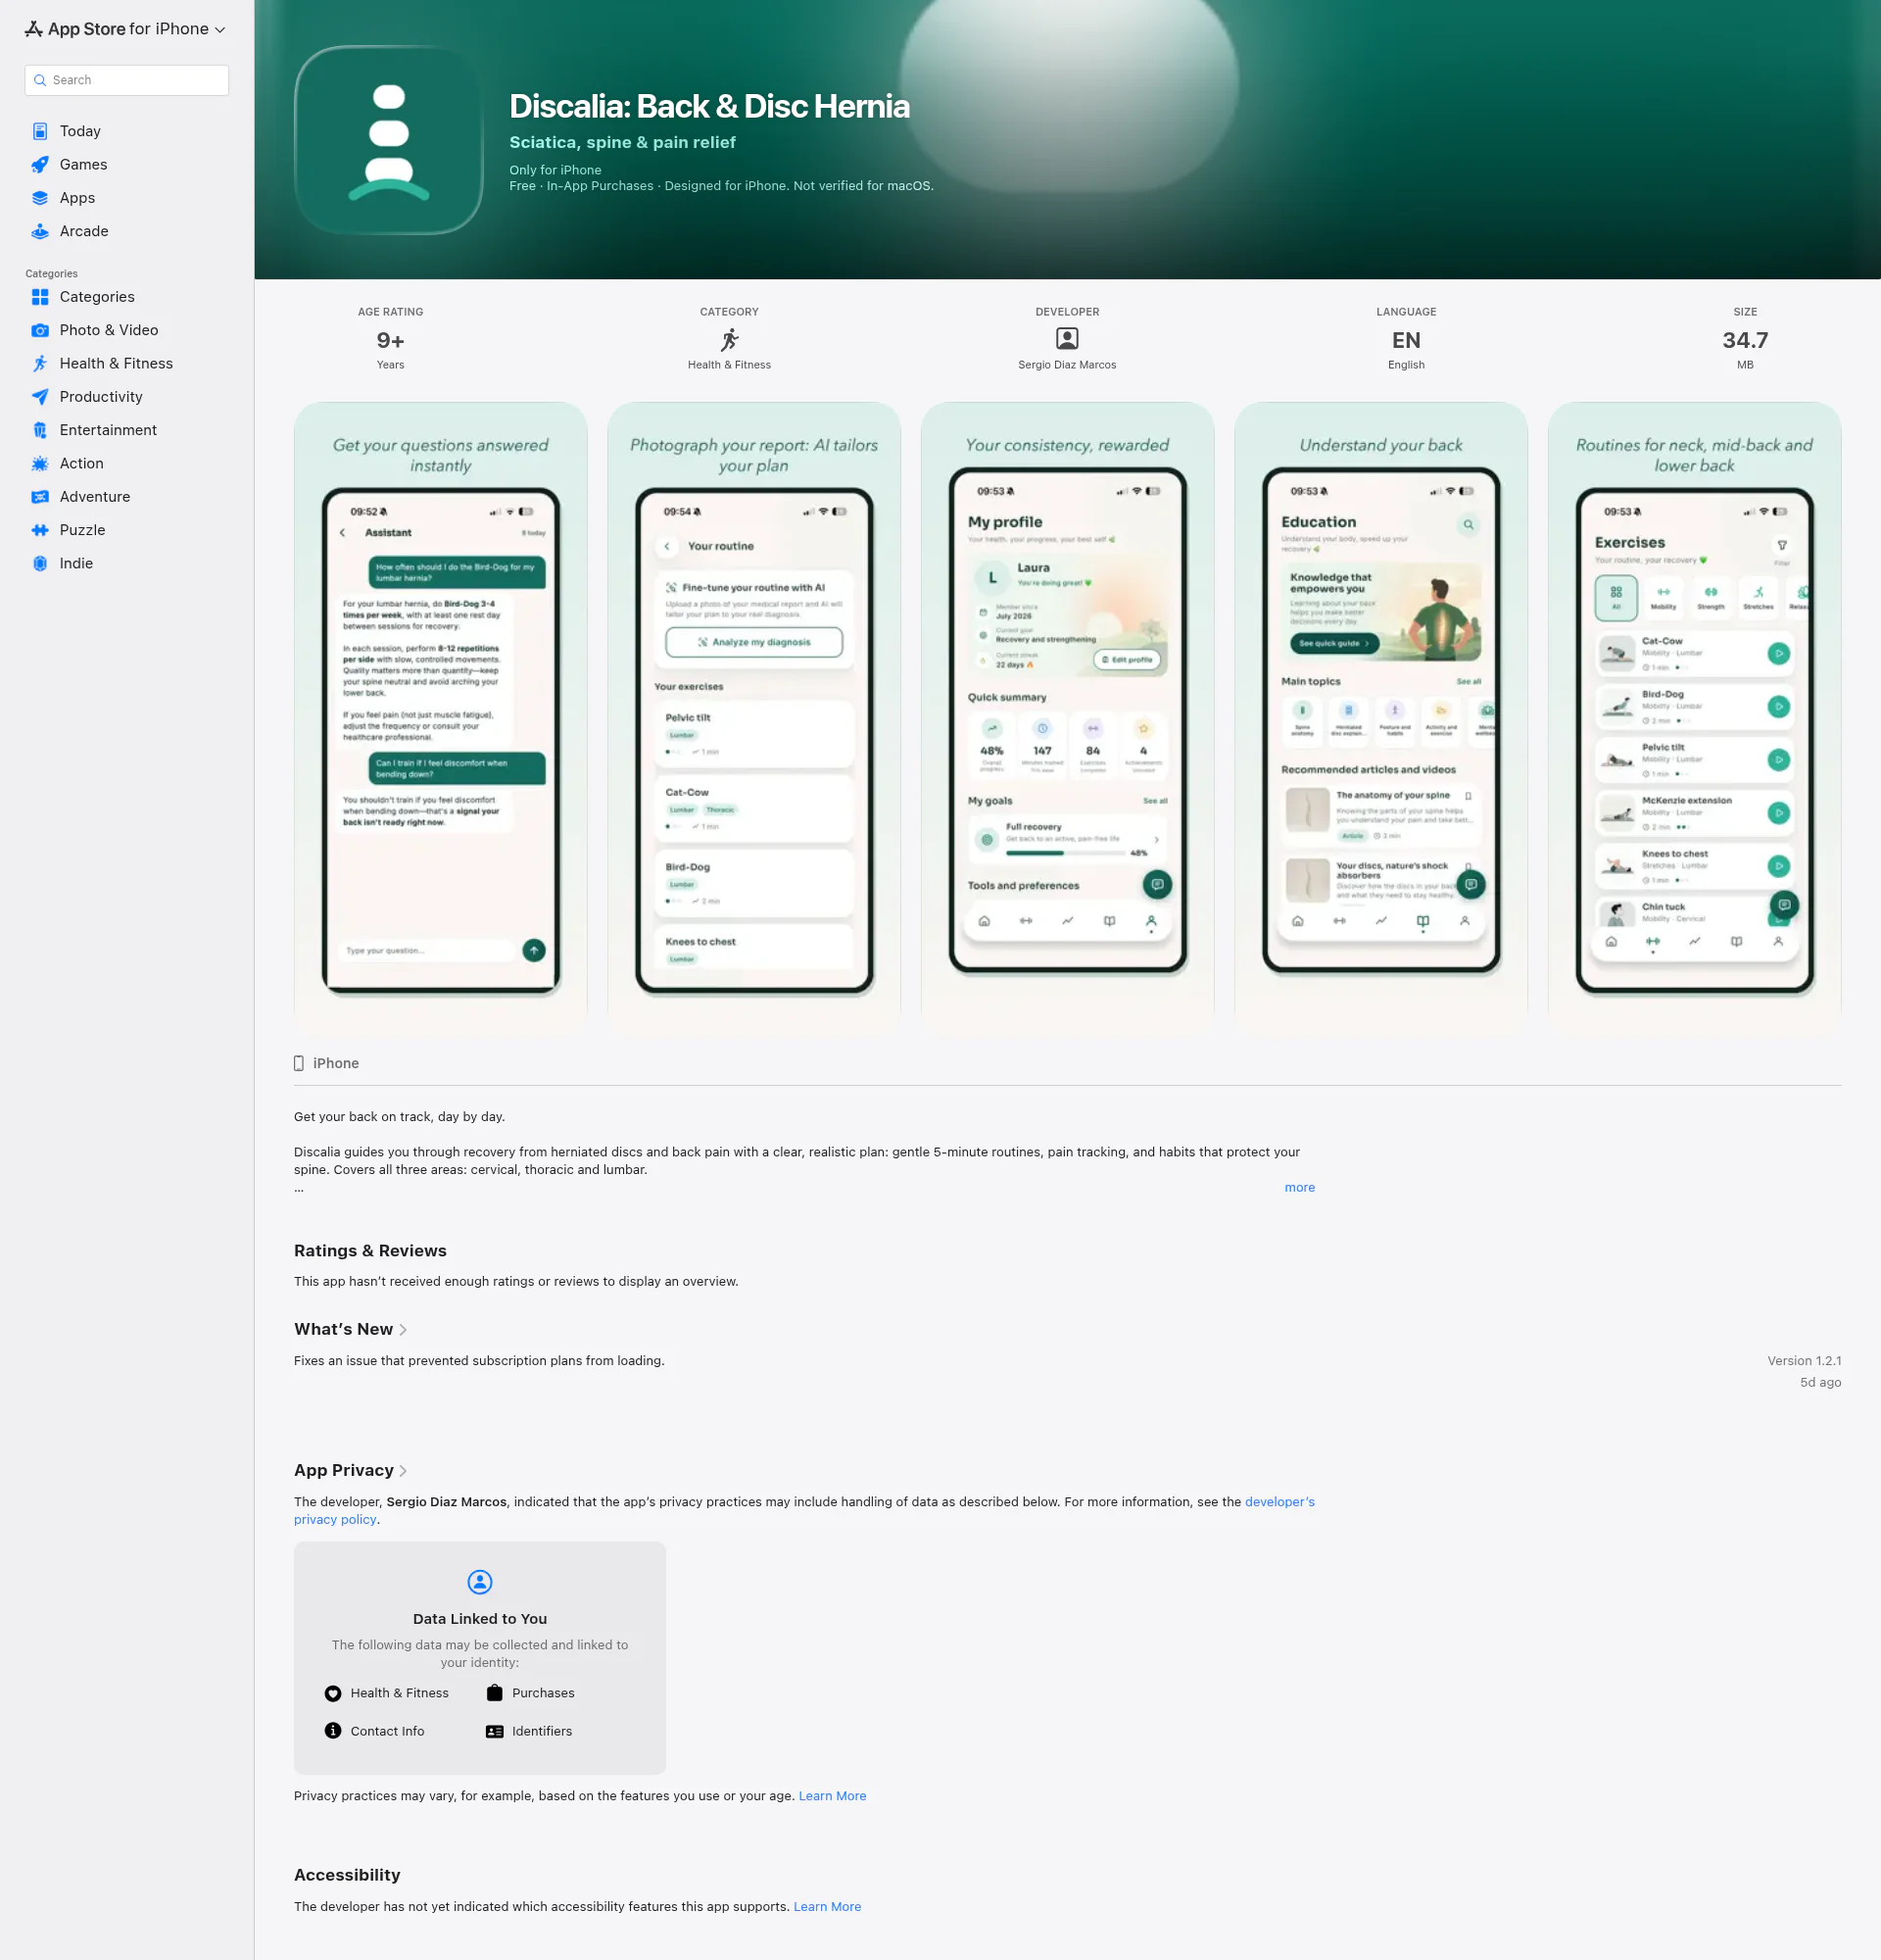Open the Games rocket icon
The height and width of the screenshot is (1960, 1881).
tap(40, 164)
